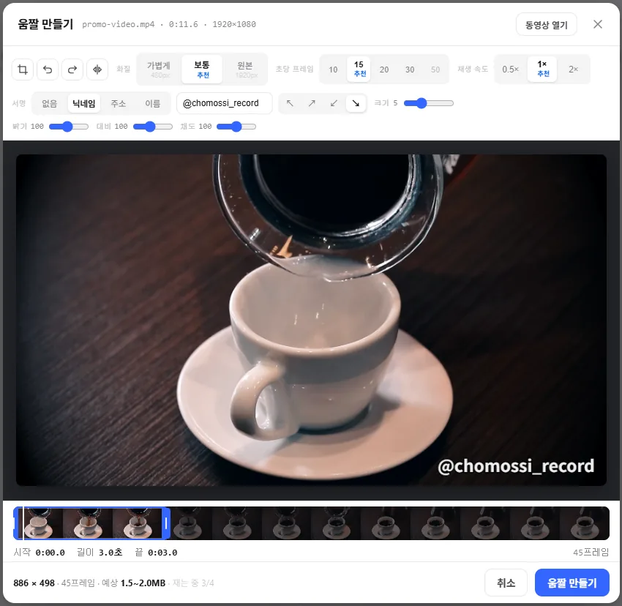Select 주소 signature option

[x=119, y=104]
